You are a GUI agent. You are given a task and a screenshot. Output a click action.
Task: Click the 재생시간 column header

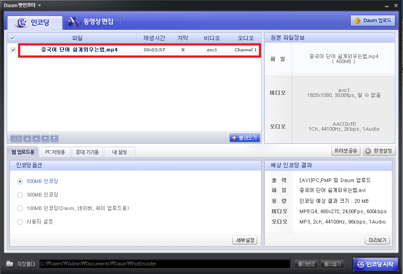tap(154, 38)
